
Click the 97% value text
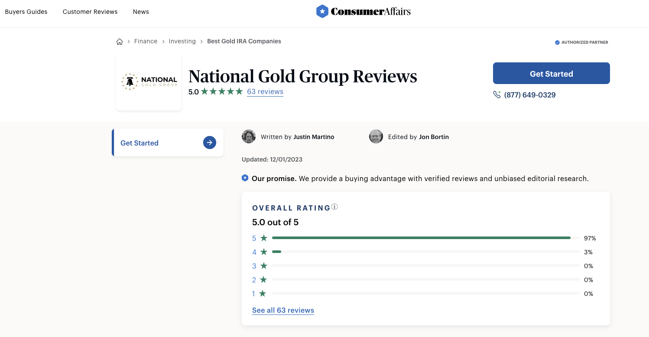coord(590,238)
